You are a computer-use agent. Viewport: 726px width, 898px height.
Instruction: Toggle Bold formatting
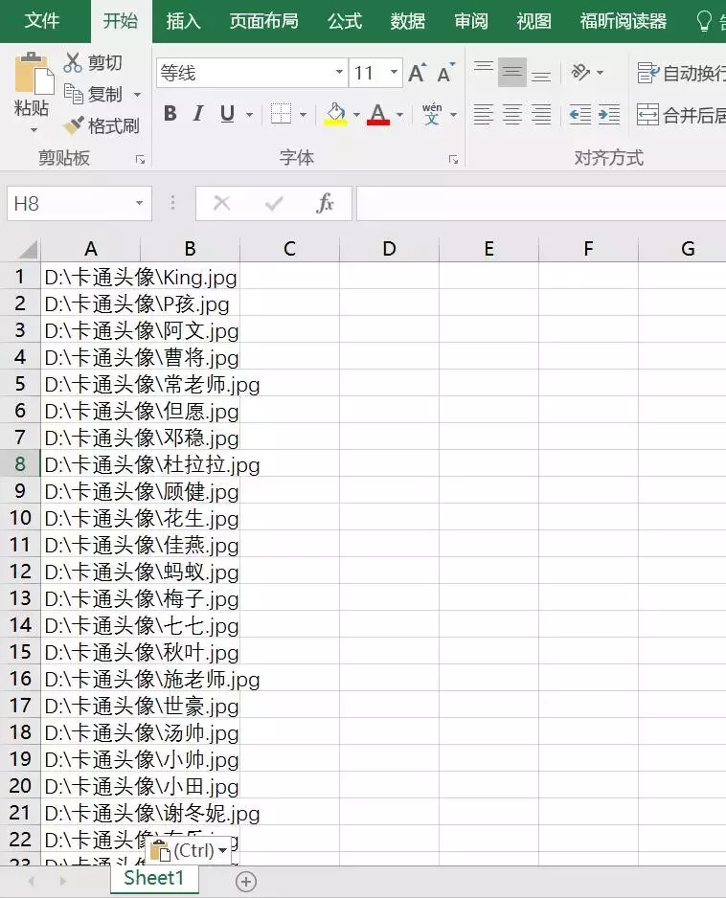point(170,113)
